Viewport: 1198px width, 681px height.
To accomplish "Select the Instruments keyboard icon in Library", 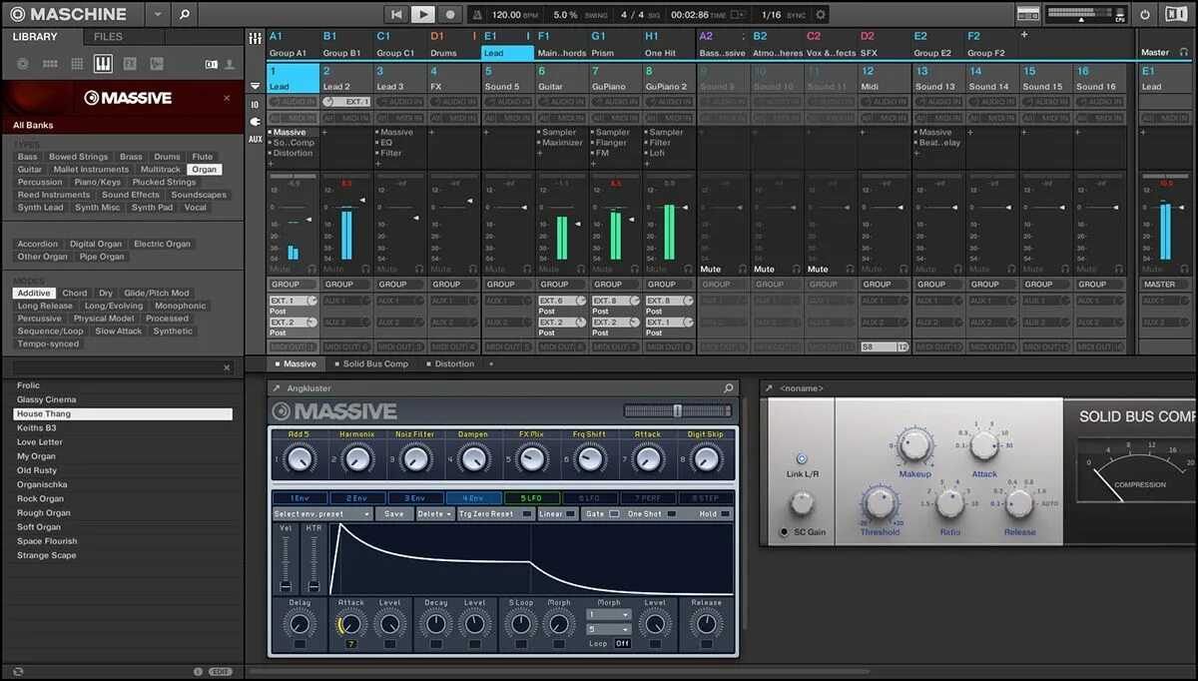I will pos(103,64).
